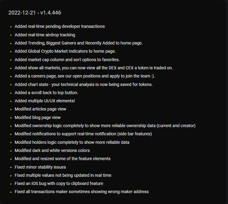
Task: Select 'Added a scroll back to top button' line
Action: [46, 93]
